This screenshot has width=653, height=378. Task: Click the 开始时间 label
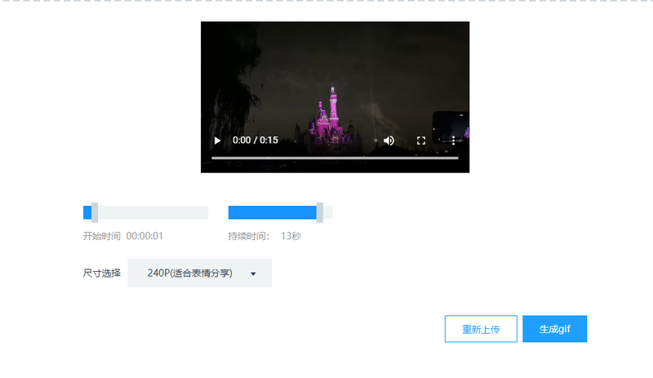pos(101,236)
